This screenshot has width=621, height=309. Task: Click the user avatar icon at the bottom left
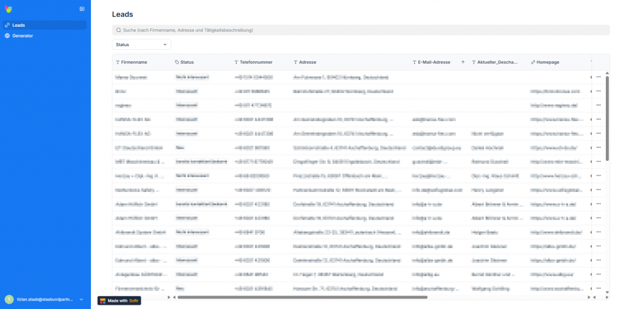pyautogui.click(x=8, y=299)
